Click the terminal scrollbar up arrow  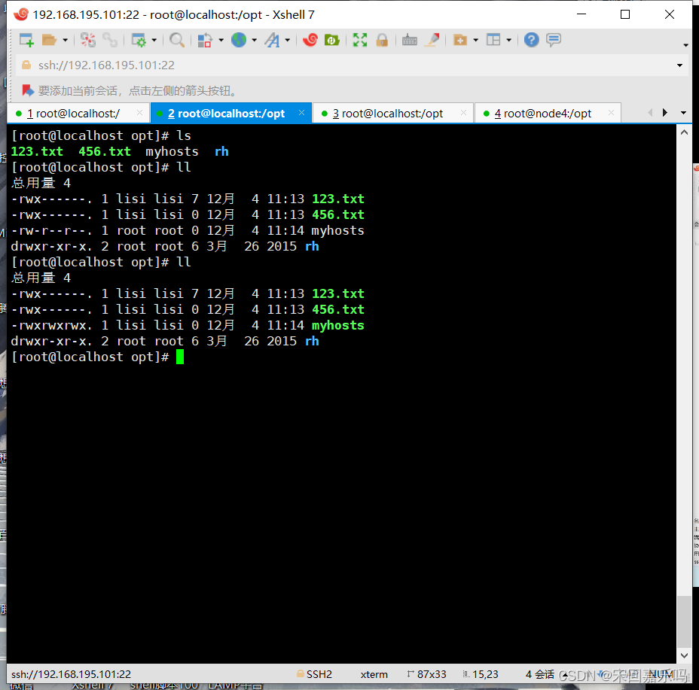tap(684, 132)
